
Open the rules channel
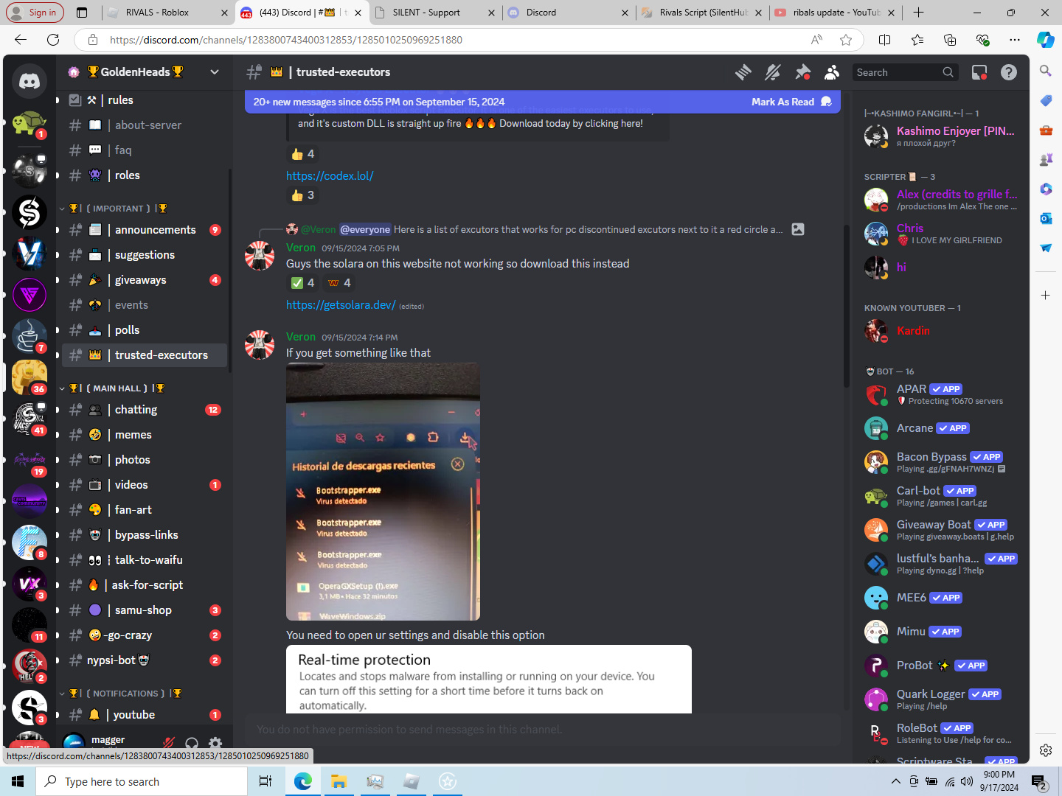145,100
